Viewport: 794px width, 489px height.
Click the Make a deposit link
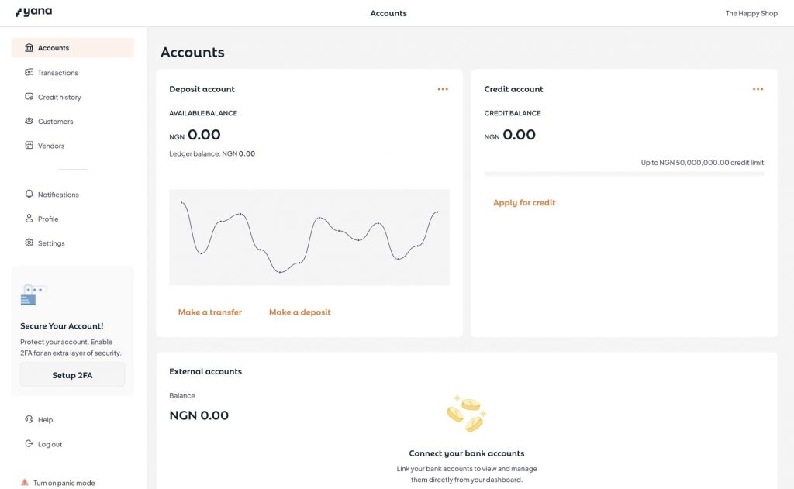pyautogui.click(x=299, y=312)
